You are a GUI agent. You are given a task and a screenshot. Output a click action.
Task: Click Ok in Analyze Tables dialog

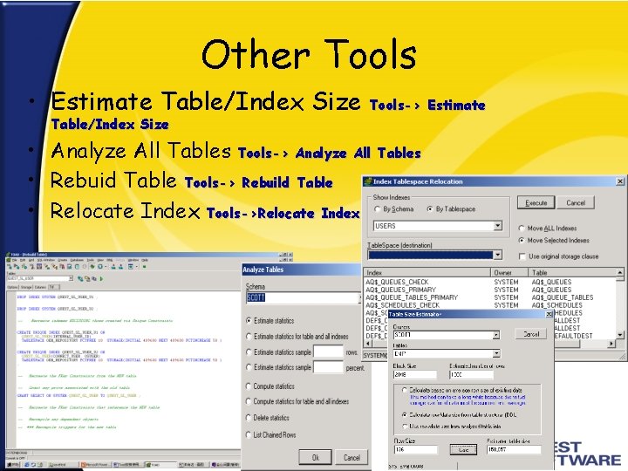[315, 457]
